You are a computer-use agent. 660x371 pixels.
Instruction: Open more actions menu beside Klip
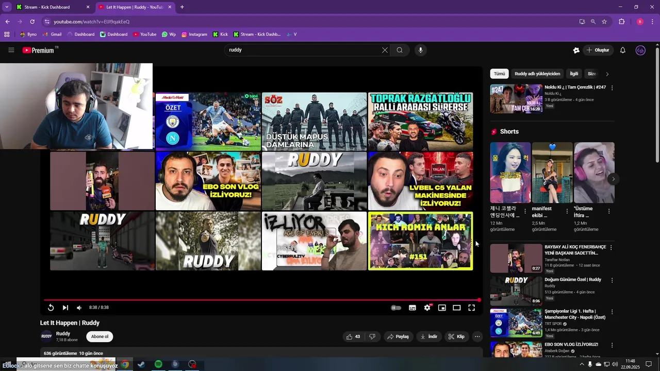tap(477, 336)
